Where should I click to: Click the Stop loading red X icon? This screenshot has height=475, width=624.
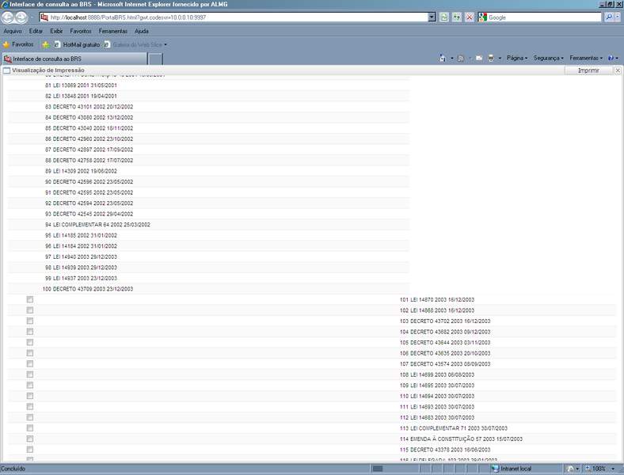click(x=469, y=17)
